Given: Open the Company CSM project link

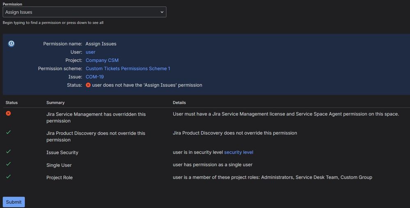Looking at the screenshot, I should 102,60.
